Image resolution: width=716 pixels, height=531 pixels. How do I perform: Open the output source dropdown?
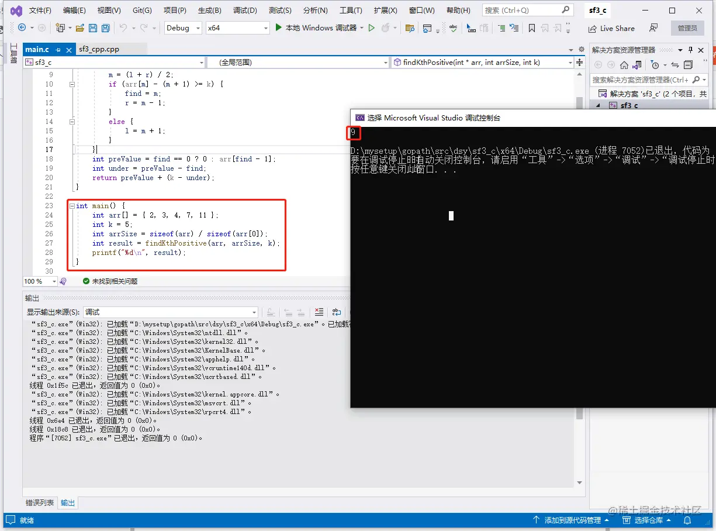(x=170, y=312)
